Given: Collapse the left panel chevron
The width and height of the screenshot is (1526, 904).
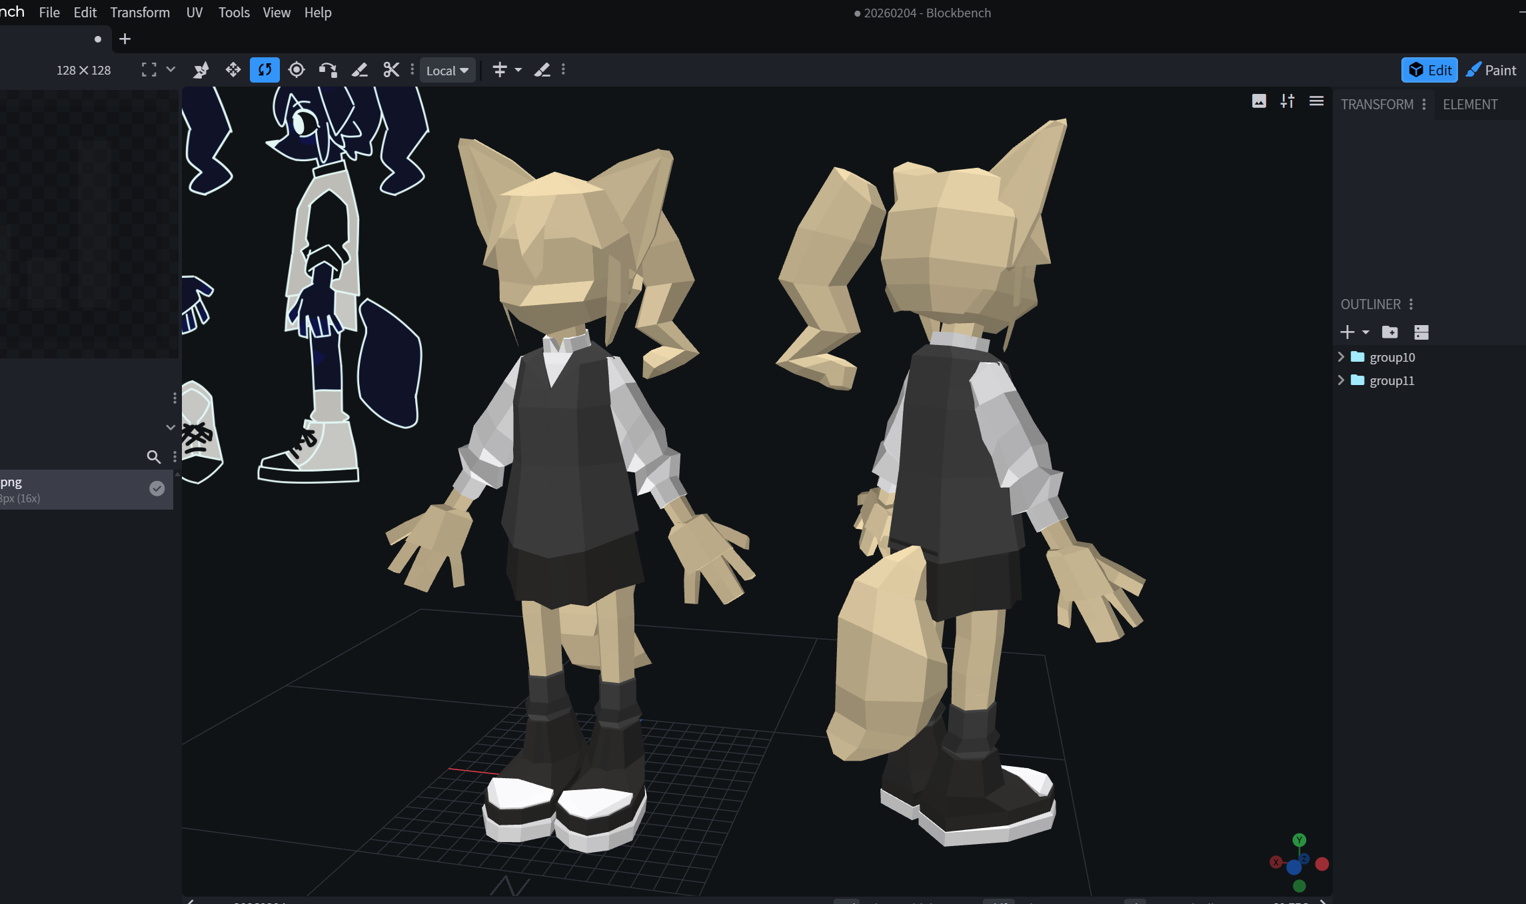Looking at the screenshot, I should (171, 427).
